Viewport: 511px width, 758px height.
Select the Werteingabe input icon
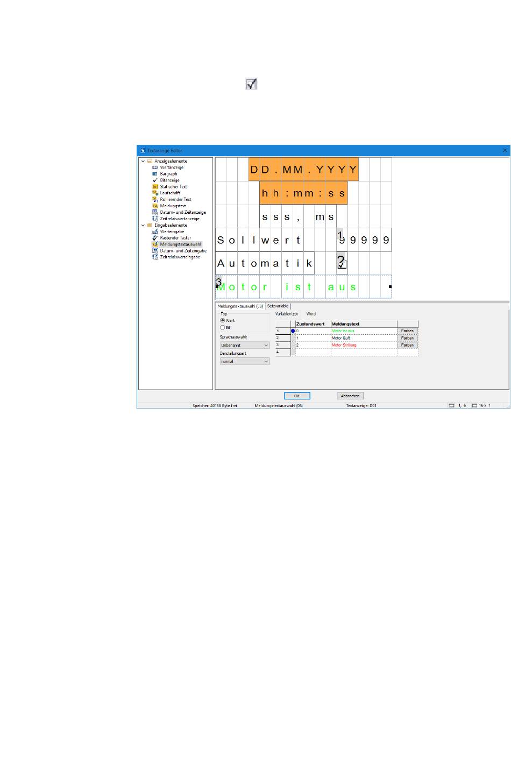155,231
